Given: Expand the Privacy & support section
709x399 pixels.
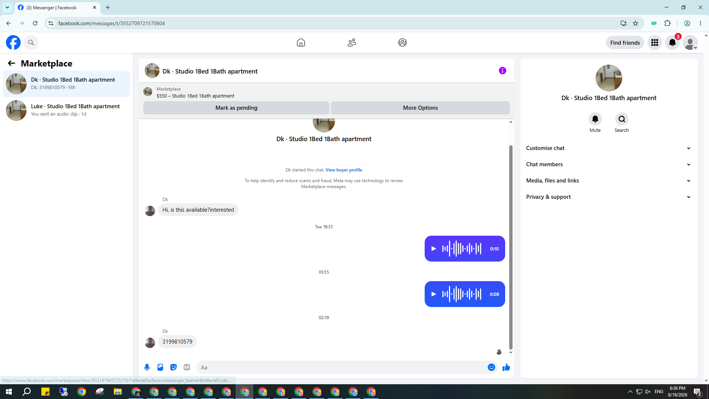Looking at the screenshot, I should (609, 197).
